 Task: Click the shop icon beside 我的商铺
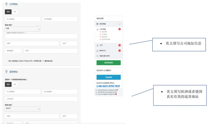[97, 24]
